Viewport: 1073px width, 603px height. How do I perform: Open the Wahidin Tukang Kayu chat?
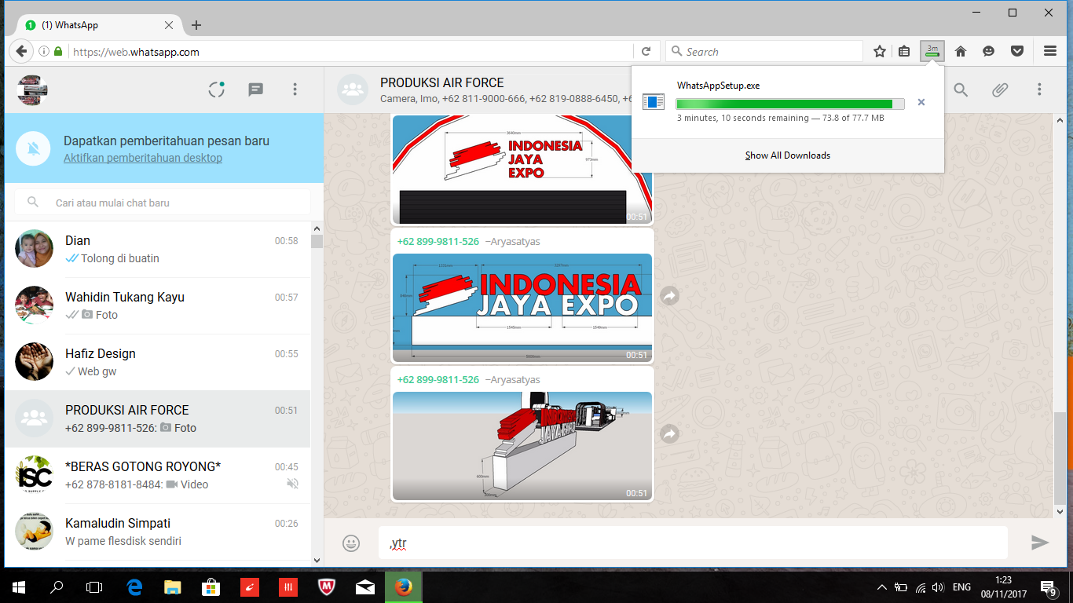[x=158, y=306]
